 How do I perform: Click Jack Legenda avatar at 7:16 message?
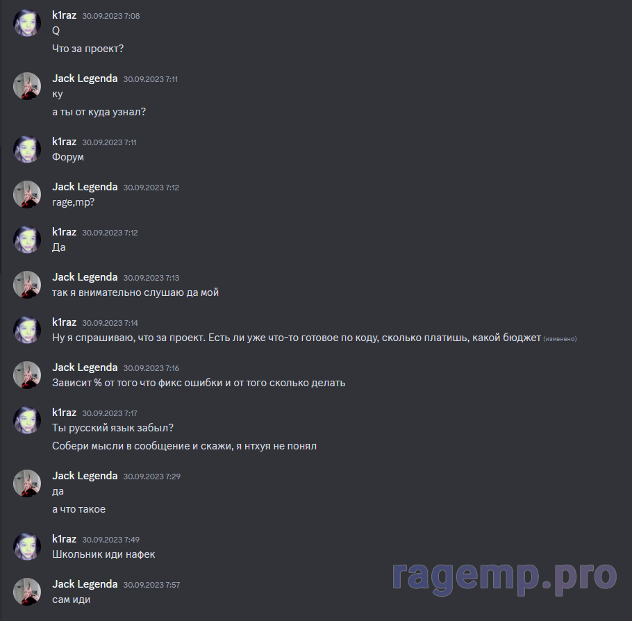[27, 375]
